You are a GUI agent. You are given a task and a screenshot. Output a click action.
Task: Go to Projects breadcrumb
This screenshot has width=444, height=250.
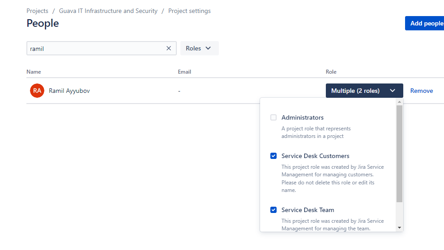(x=38, y=11)
